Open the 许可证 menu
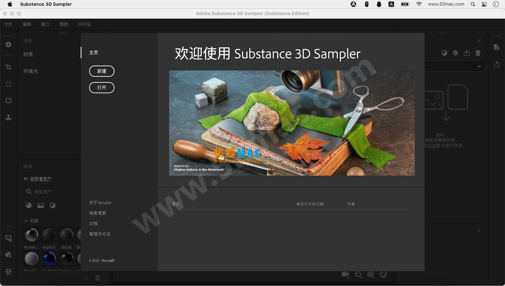 click(x=84, y=24)
